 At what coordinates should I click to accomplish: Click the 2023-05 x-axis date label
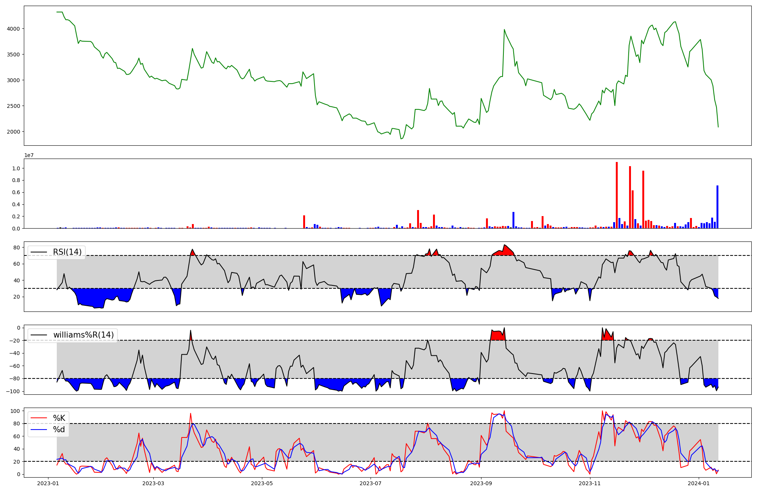262,483
